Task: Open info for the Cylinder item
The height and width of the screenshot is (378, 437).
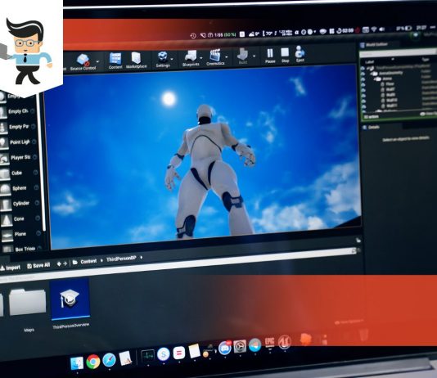Action: click(37, 203)
